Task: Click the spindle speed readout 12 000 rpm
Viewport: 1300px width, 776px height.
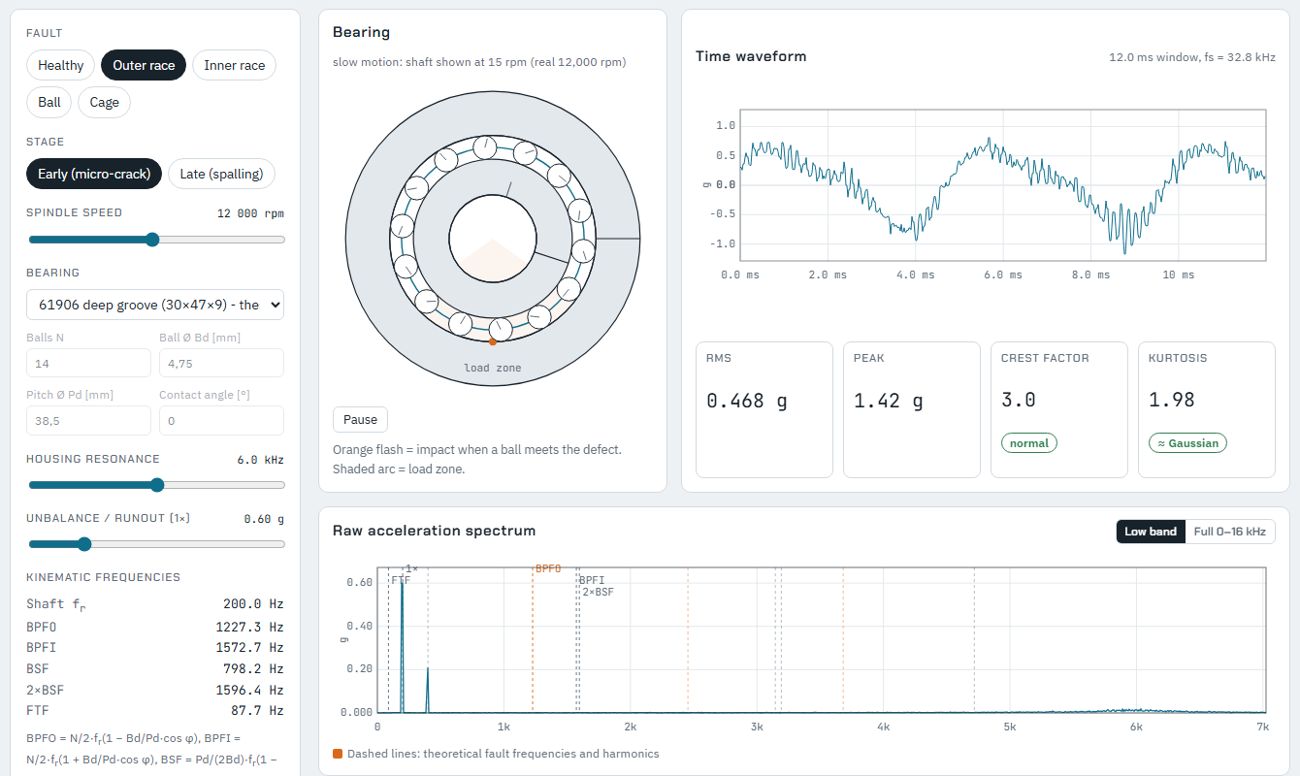Action: tap(250, 213)
